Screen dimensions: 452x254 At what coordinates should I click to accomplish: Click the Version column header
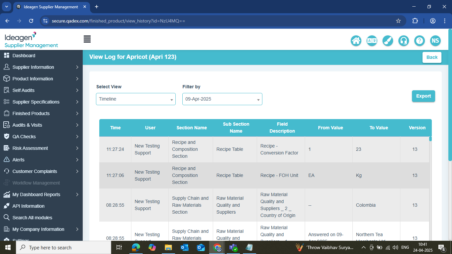(417, 128)
